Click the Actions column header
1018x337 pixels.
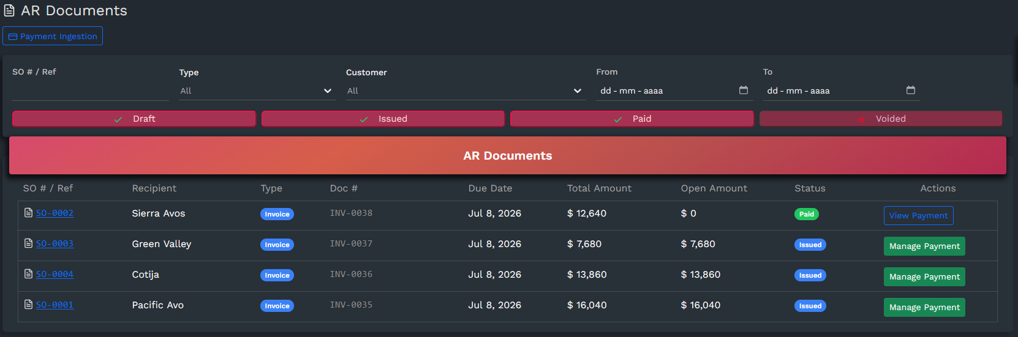point(938,188)
